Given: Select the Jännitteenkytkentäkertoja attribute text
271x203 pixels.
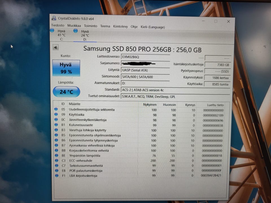Looking at the screenshot, I should click(x=88, y=120).
